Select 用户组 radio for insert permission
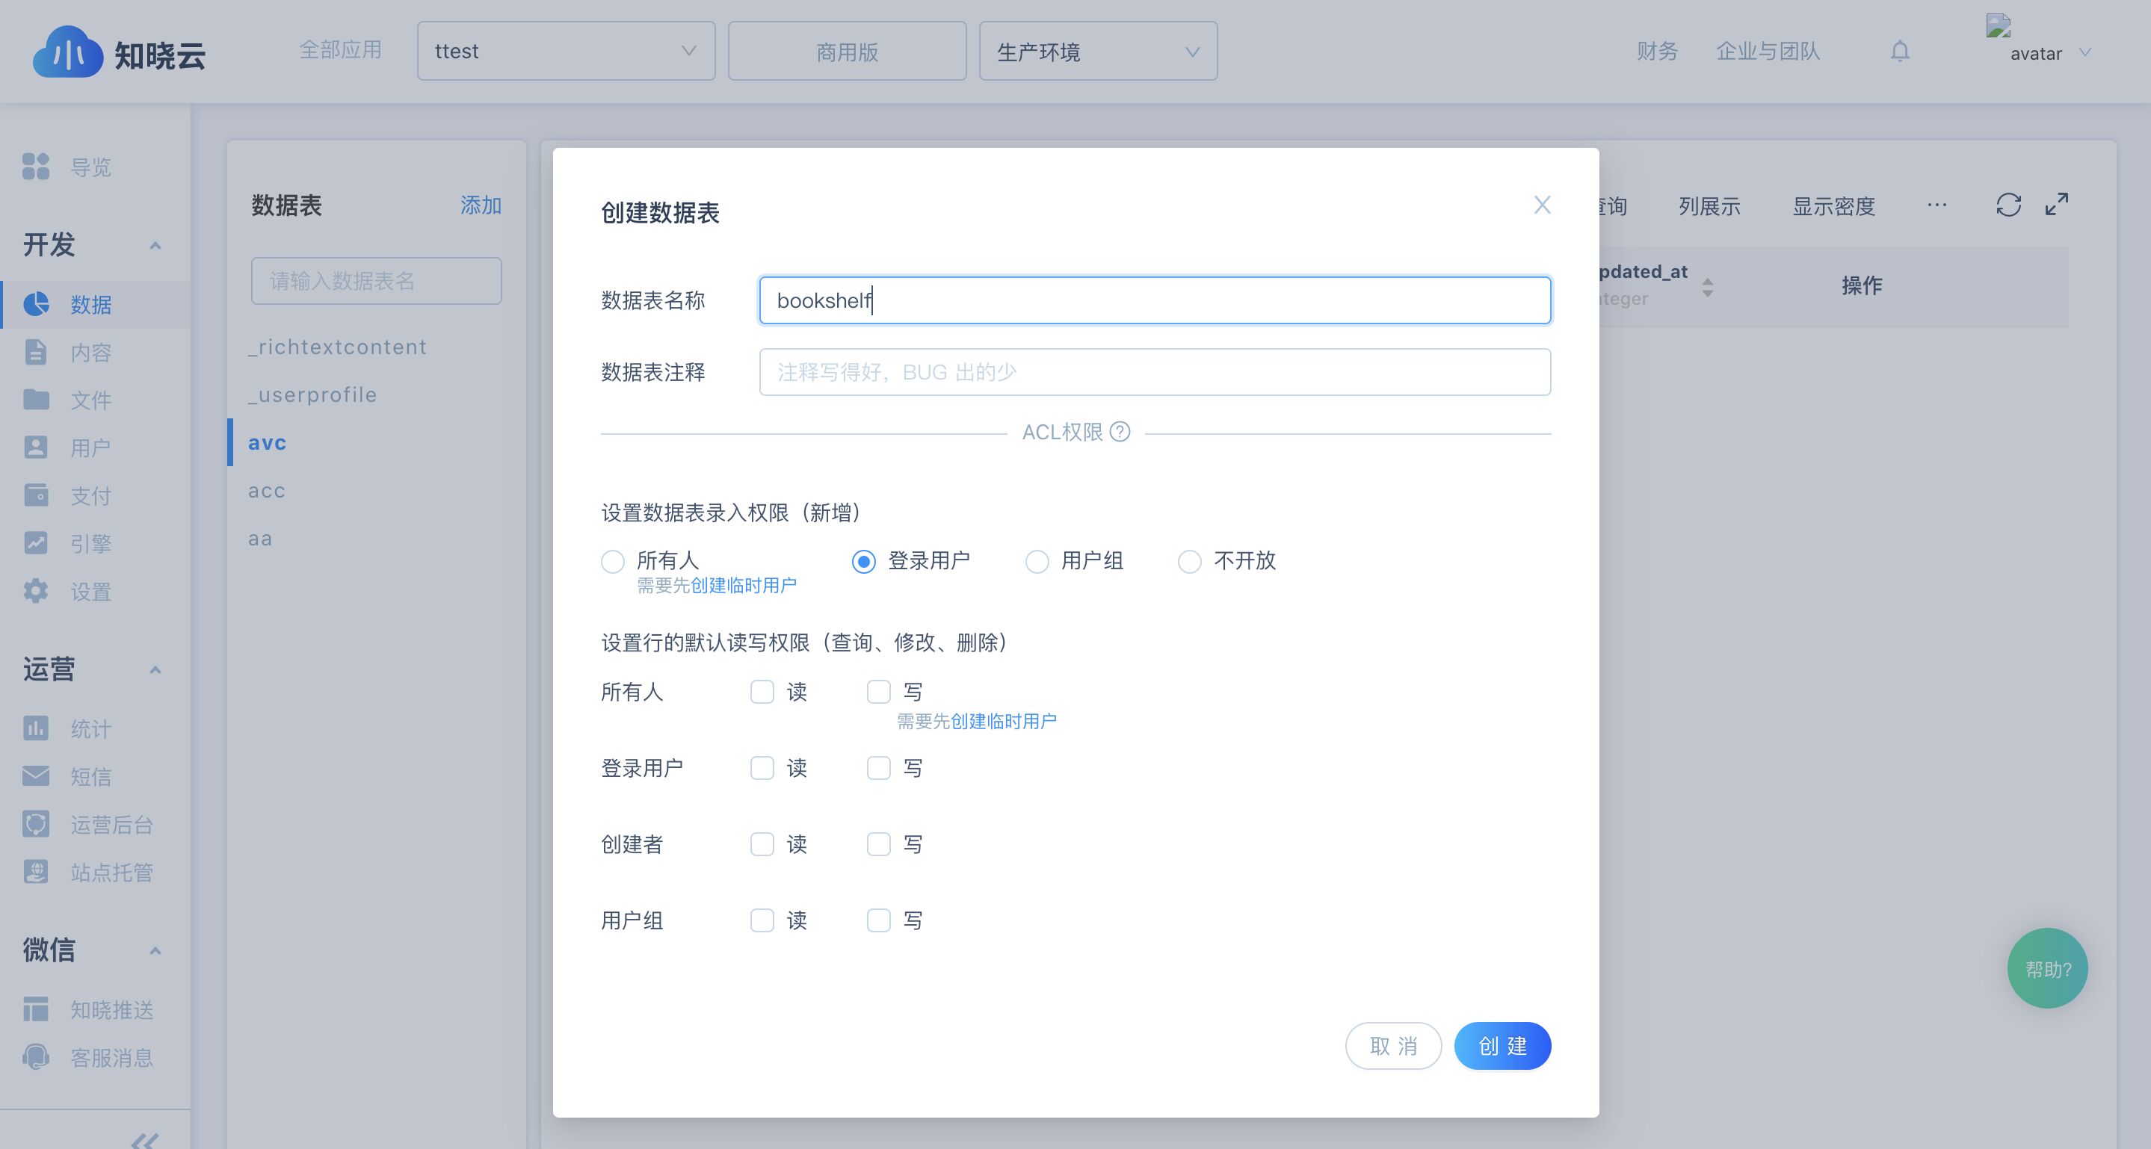Screen dimensions: 2151x1149 [x=1037, y=562]
